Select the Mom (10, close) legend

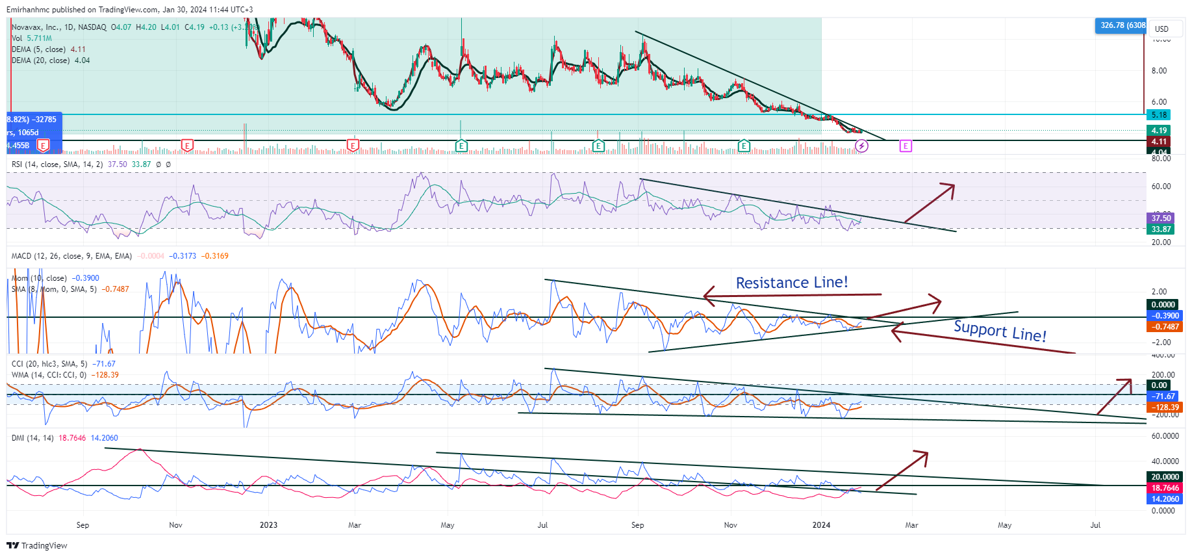point(55,278)
